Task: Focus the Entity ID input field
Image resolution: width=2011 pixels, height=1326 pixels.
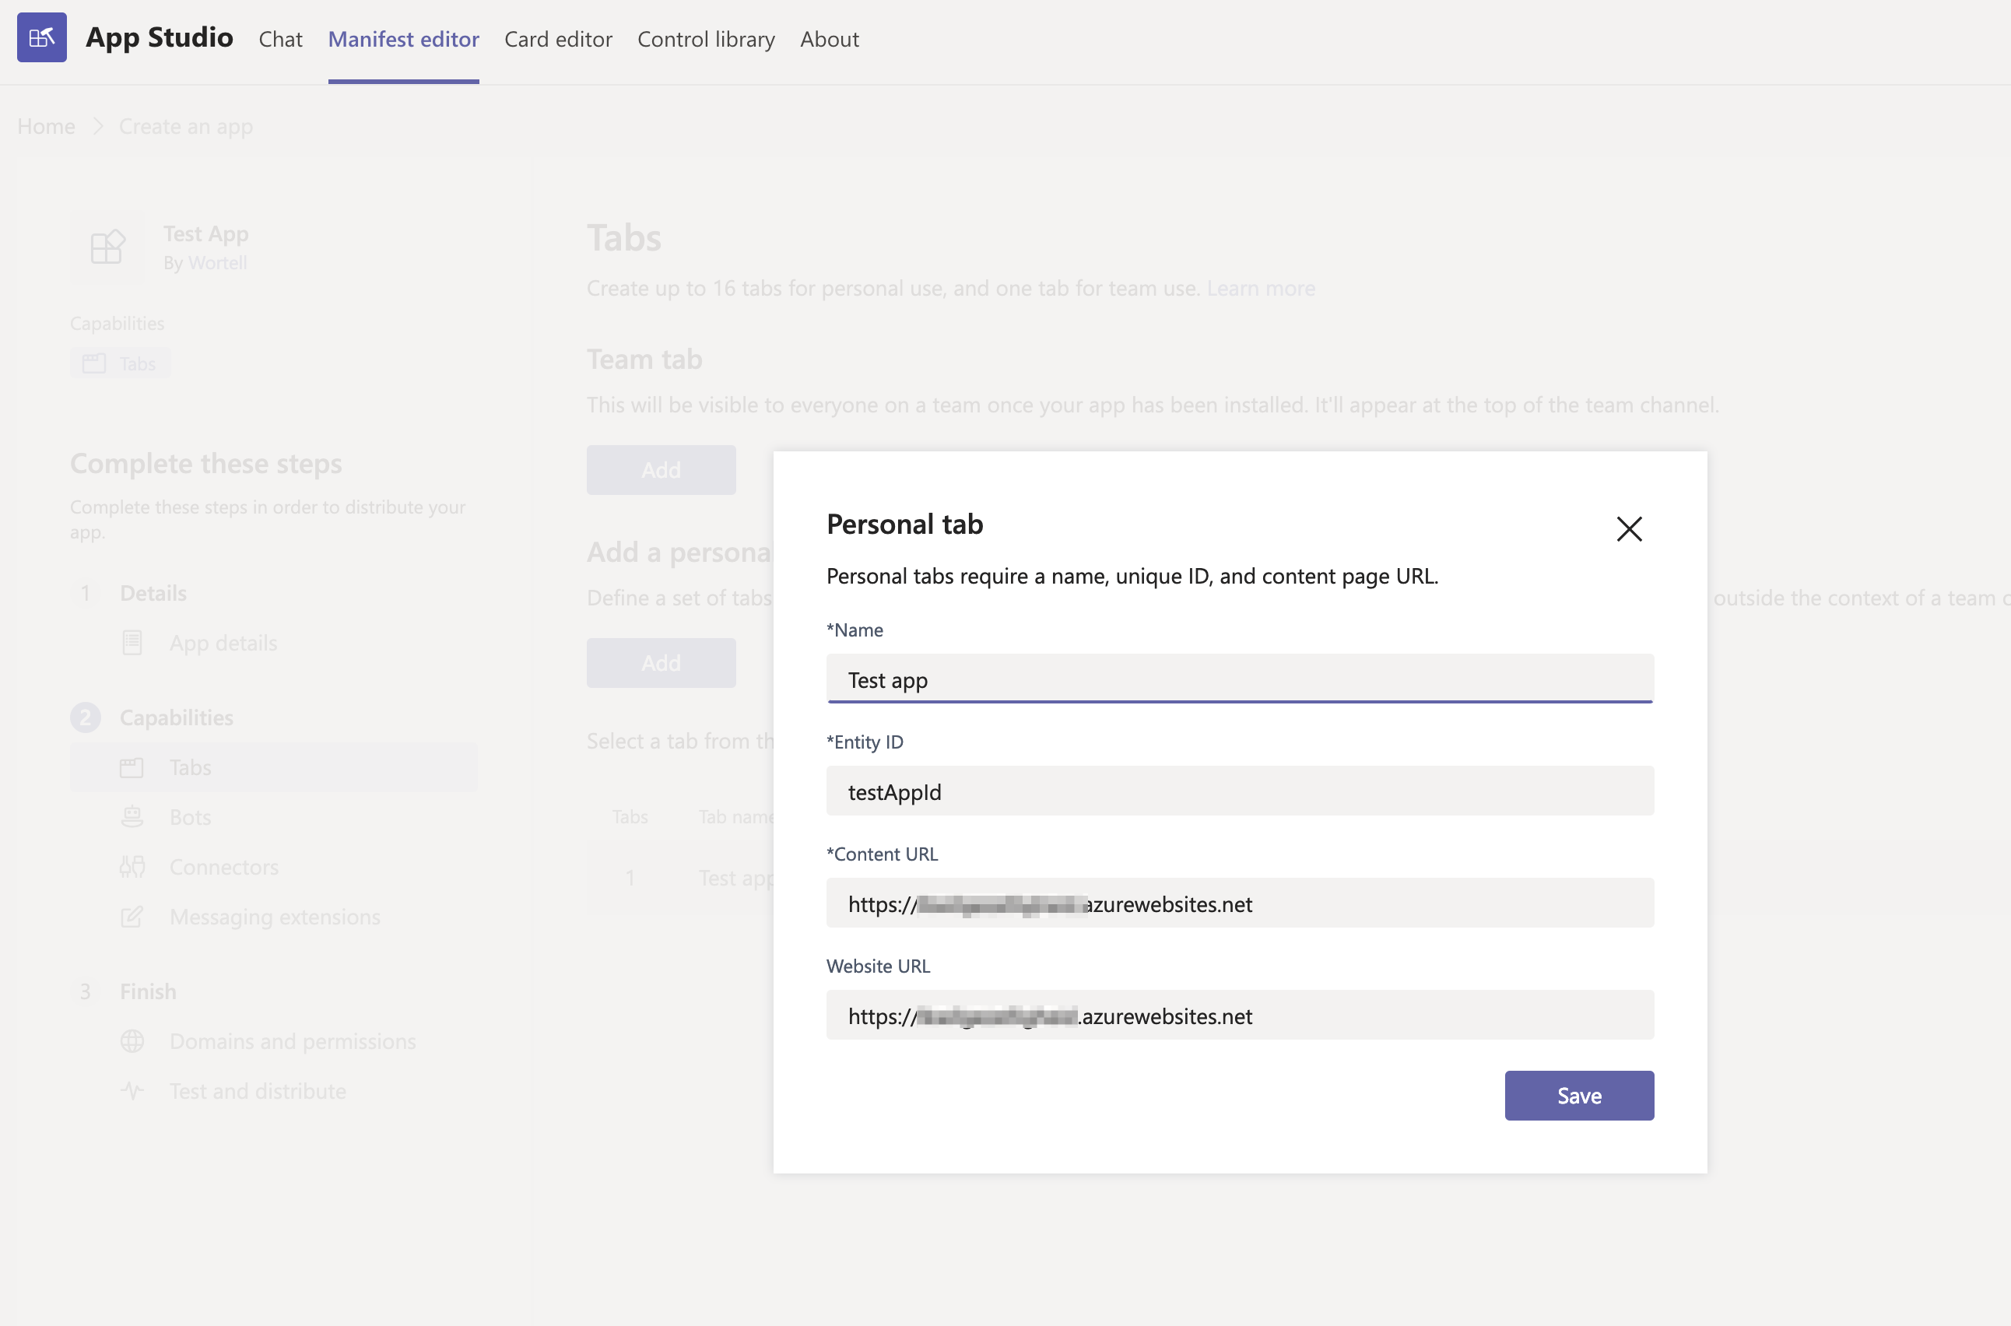Action: (1239, 791)
